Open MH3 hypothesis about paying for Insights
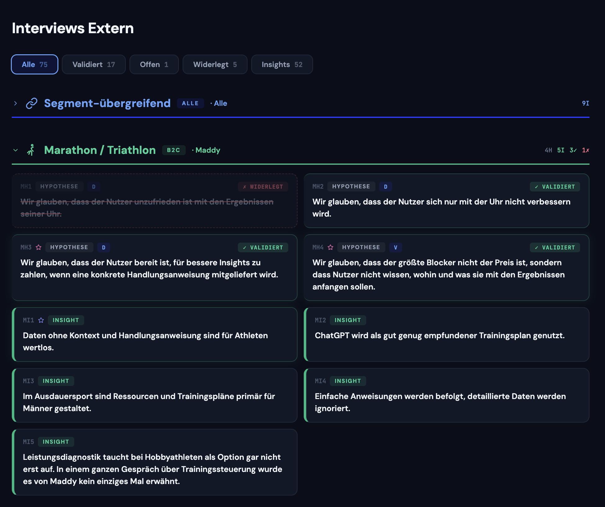Screen dimensions: 605x507 (x=149, y=268)
